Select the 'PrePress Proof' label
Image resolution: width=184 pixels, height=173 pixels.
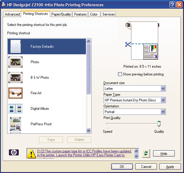41,124
